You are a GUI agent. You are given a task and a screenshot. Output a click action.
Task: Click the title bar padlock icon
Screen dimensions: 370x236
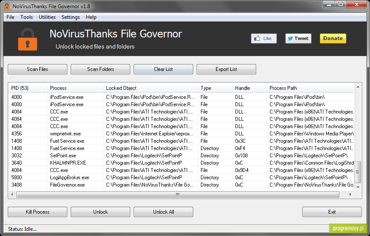click(7, 6)
